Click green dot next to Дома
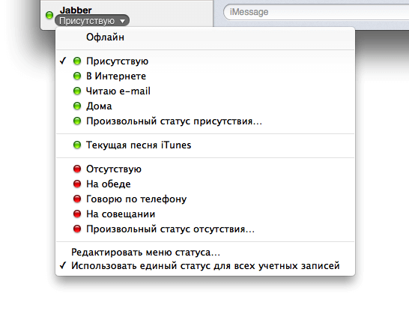 click(77, 106)
